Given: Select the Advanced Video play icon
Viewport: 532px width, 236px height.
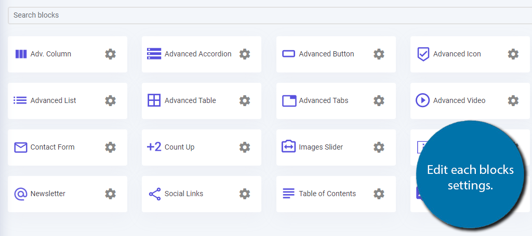Looking at the screenshot, I should click(423, 100).
